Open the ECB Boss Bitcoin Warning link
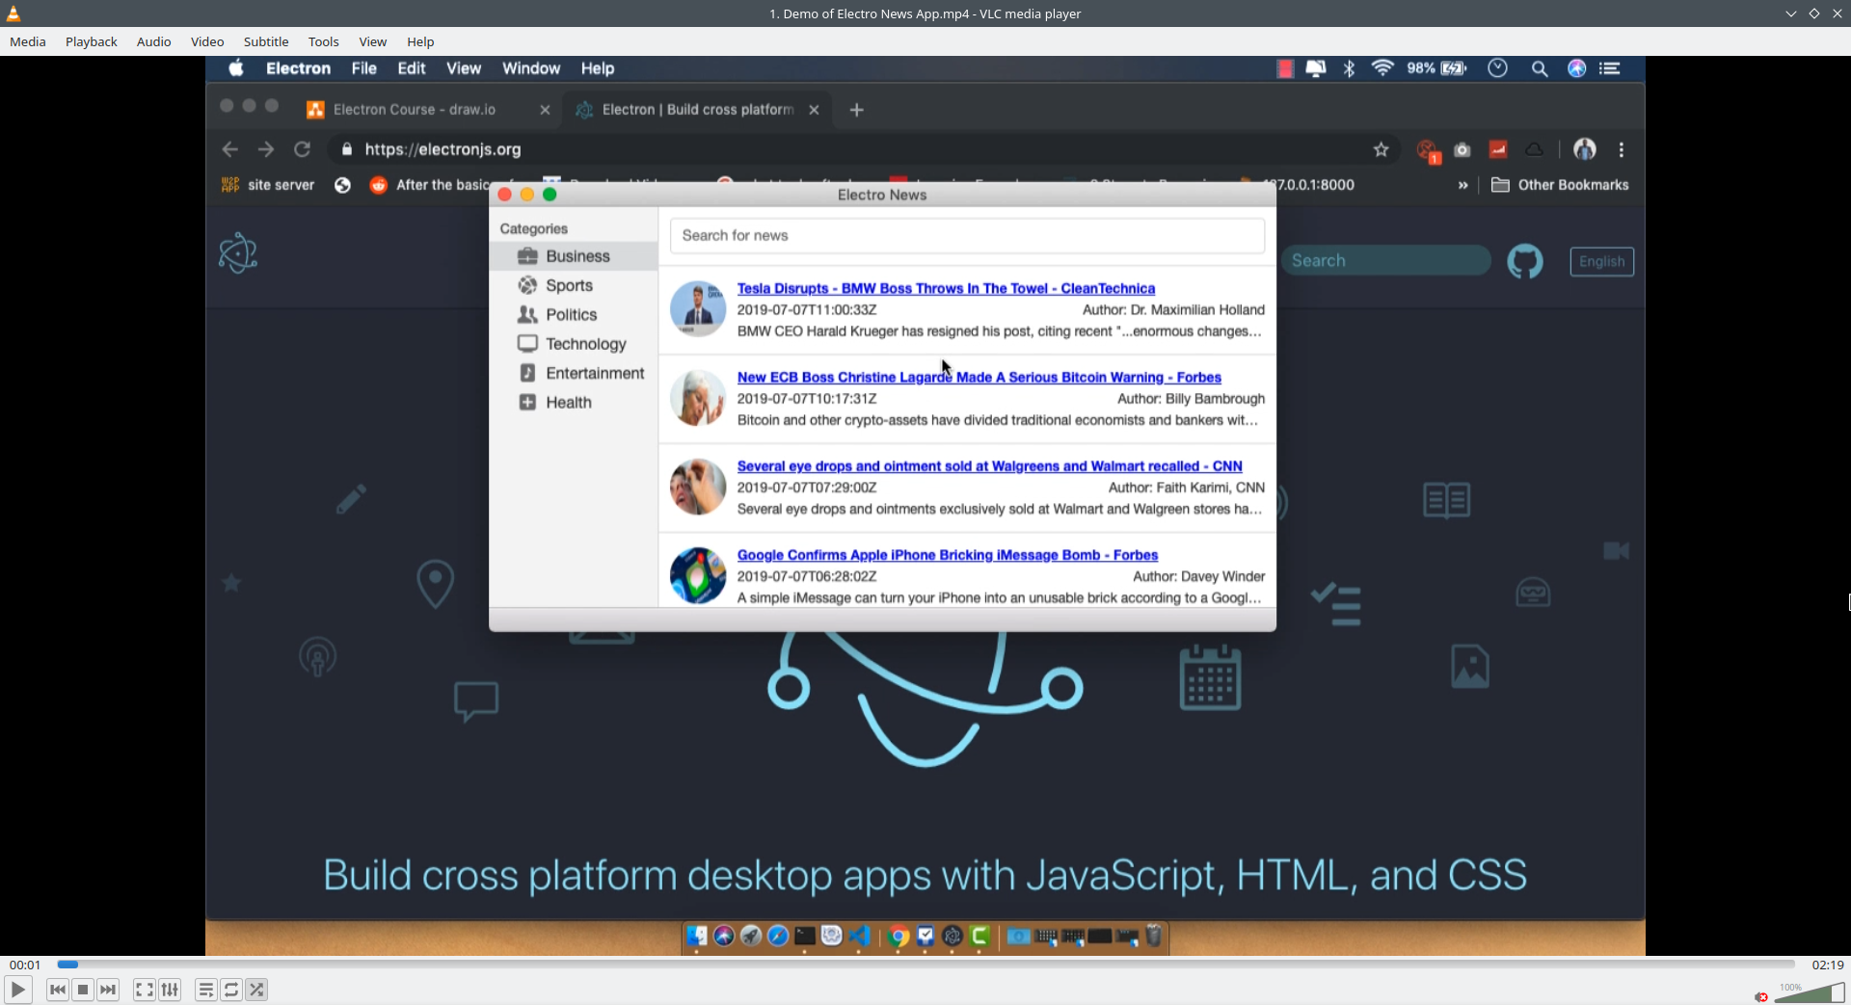 tap(979, 377)
